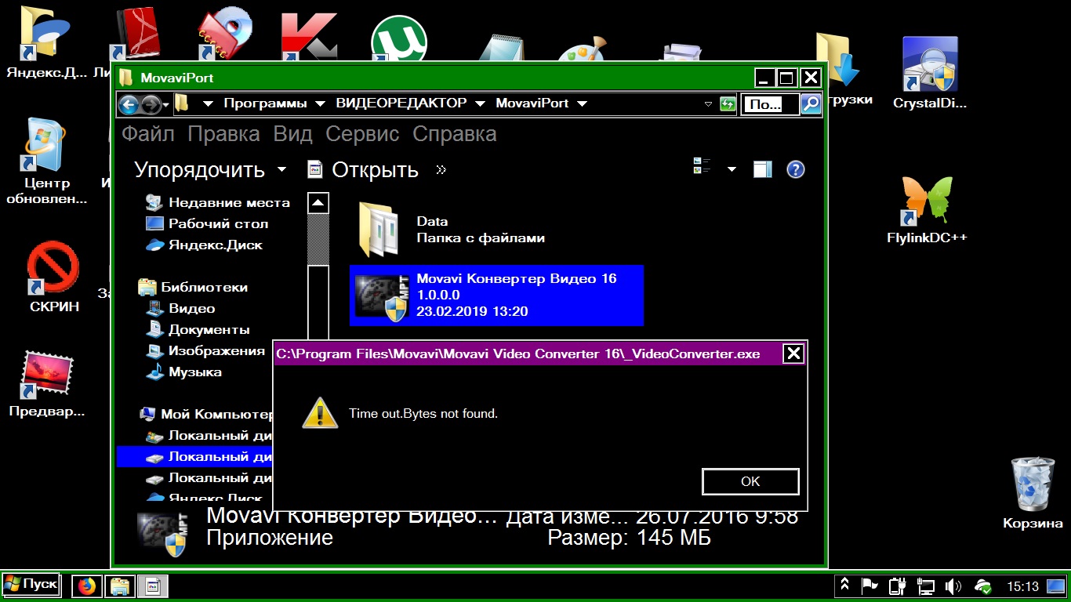1071x602 pixels.
Task: Select Рабочий стол in navigation pane
Action: coord(207,223)
